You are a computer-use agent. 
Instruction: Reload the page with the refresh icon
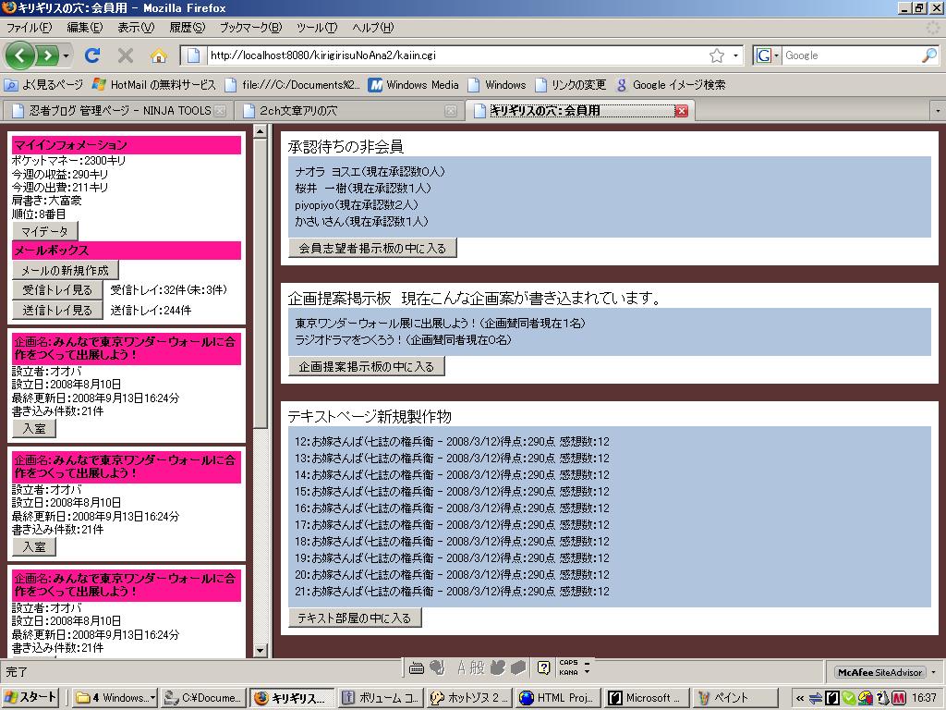coord(91,55)
